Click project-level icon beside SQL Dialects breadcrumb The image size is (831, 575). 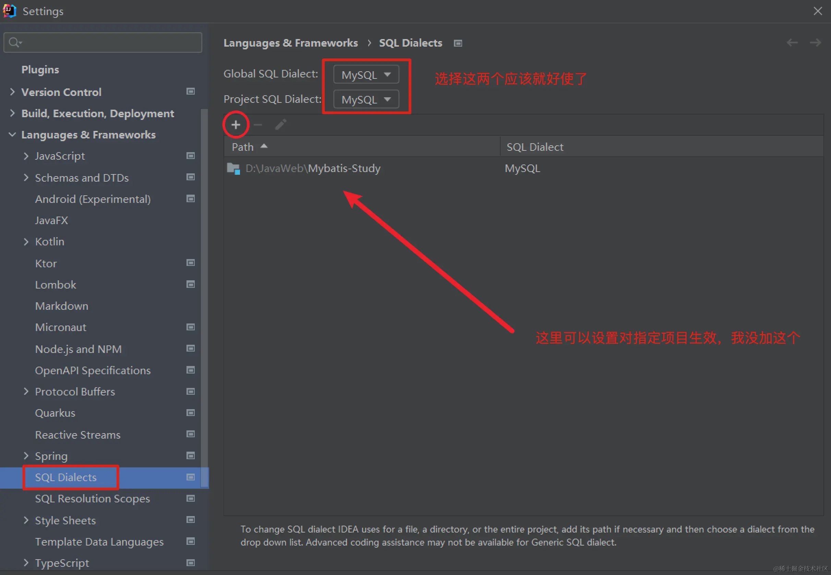458,43
